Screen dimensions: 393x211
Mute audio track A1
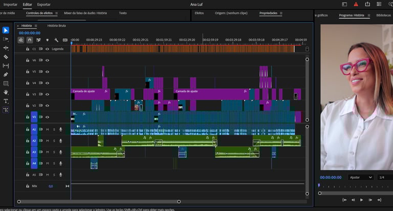pos(48,130)
